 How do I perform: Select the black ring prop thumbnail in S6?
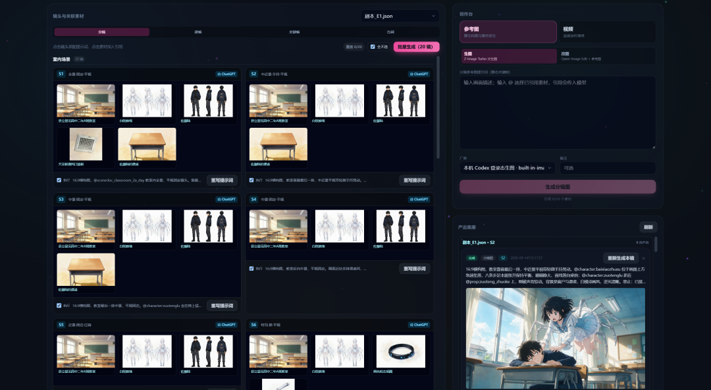coord(401,351)
